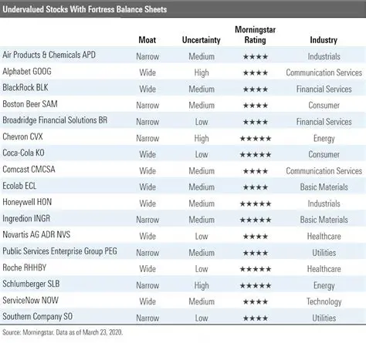Click Southern Company SO star rating
Image resolution: width=366 pixels, height=343 pixels.
pyautogui.click(x=256, y=318)
